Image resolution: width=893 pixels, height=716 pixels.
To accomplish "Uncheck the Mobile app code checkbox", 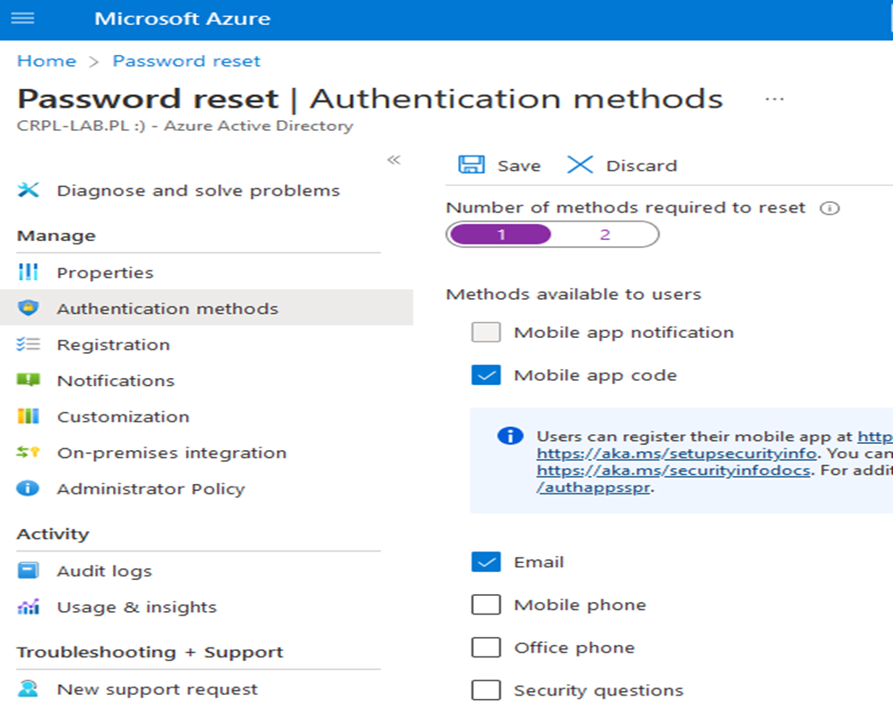I will (x=486, y=375).
